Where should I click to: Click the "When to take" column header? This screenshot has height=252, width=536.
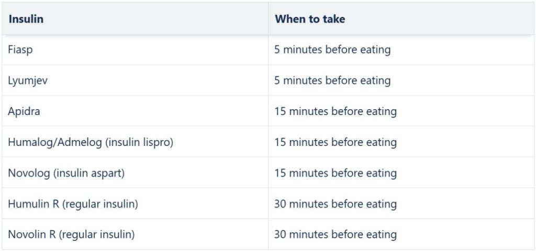(x=310, y=19)
